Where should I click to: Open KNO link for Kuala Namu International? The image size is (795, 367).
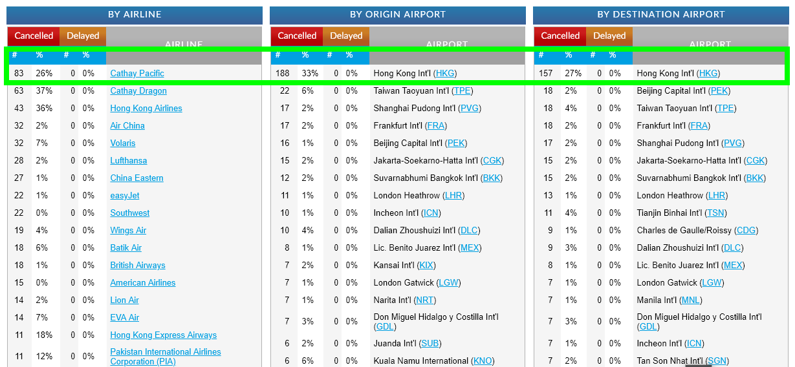pyautogui.click(x=483, y=361)
